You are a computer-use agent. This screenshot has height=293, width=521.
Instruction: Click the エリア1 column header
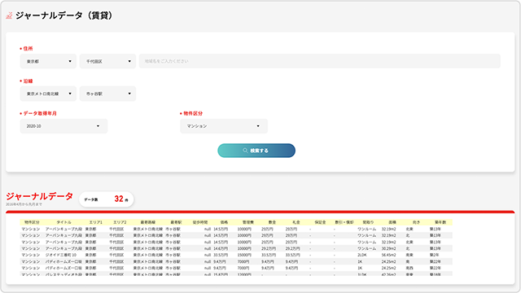coord(96,222)
